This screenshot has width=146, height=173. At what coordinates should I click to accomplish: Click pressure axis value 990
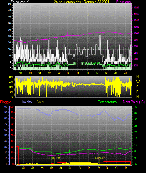(136, 46)
